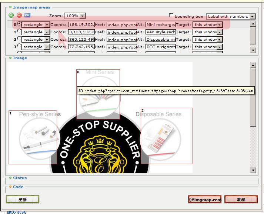This screenshot has height=214, width=264.
Task: Open the Target dropdown for area 3
Action: click(207, 47)
